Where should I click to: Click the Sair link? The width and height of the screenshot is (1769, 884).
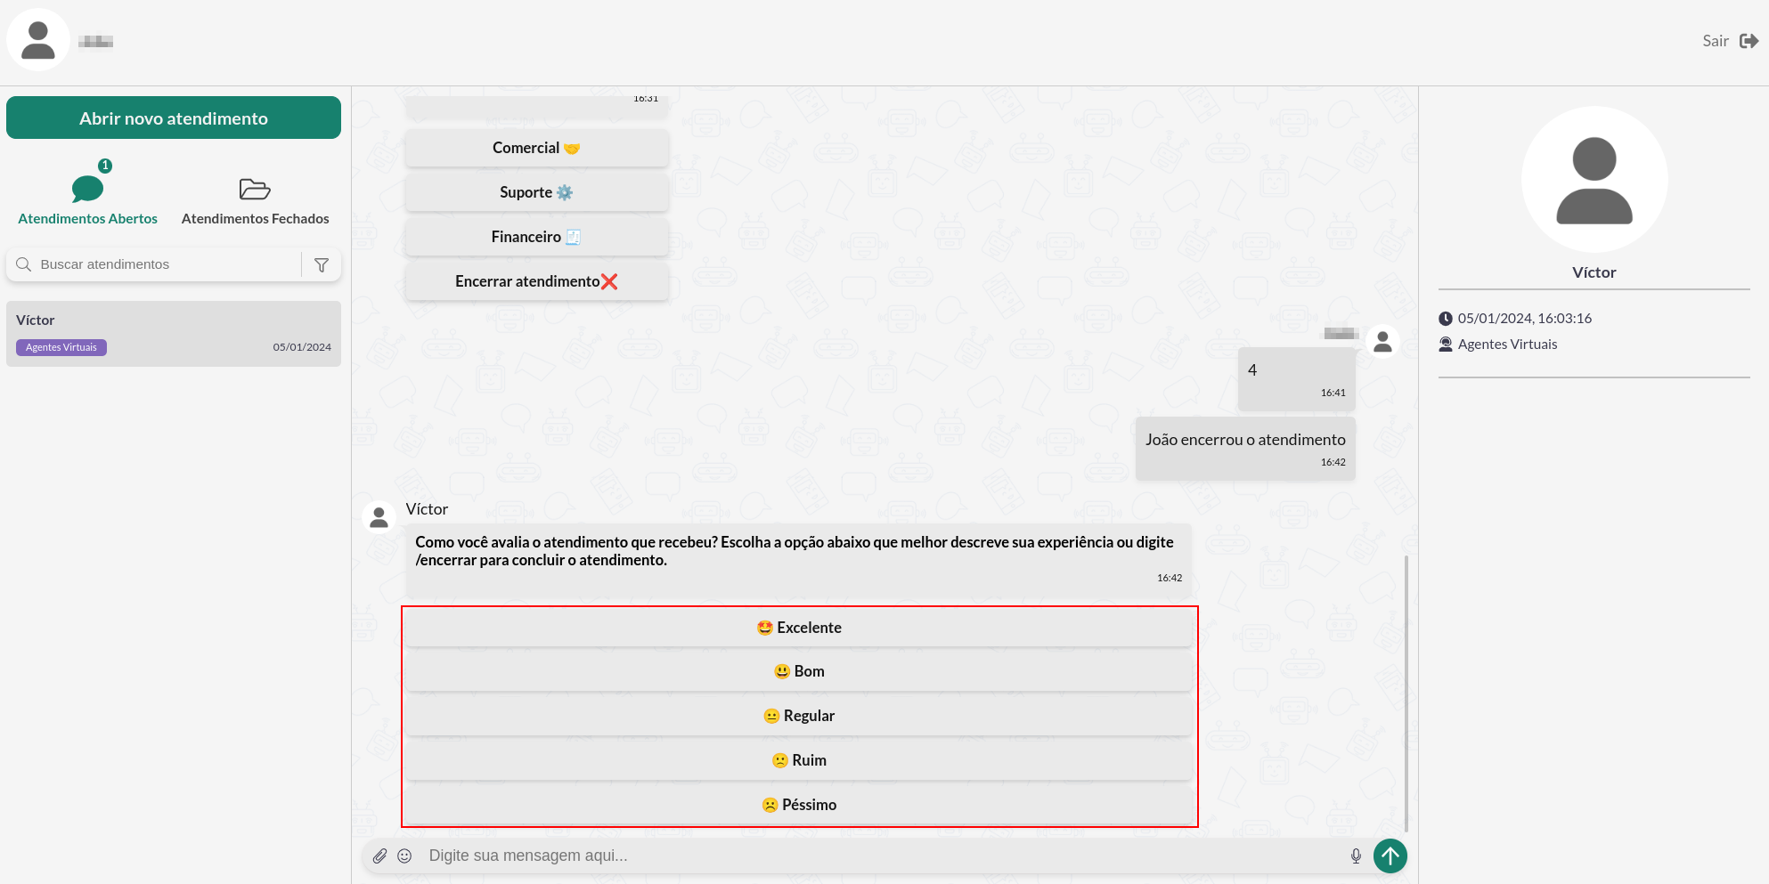(1716, 41)
